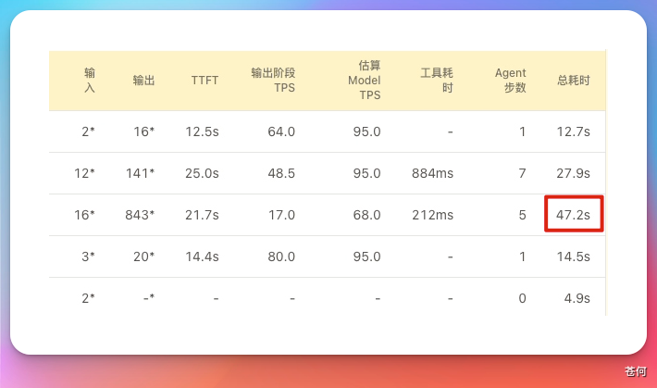Select the total time cell 4.9s
The width and height of the screenshot is (657, 388).
577,298
